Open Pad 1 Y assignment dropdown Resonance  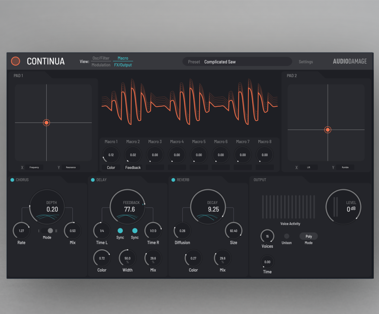coord(71,167)
